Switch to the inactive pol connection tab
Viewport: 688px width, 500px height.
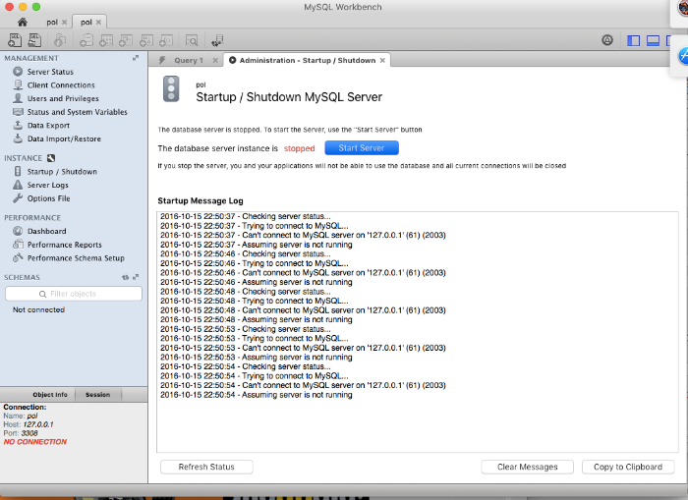[52, 22]
